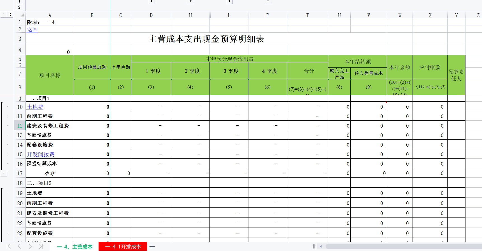The height and width of the screenshot is (251, 482).
Task: Select the 转入销售成本 header cell
Action: [369, 73]
